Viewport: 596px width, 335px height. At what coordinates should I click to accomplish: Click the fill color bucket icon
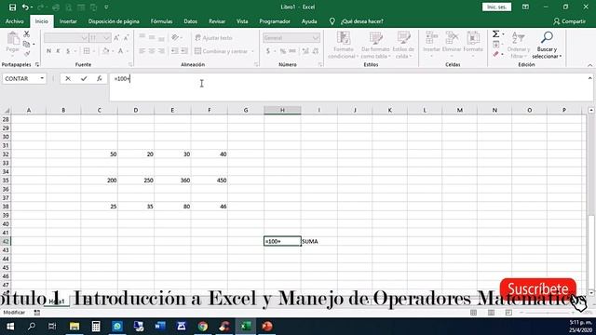click(x=105, y=51)
